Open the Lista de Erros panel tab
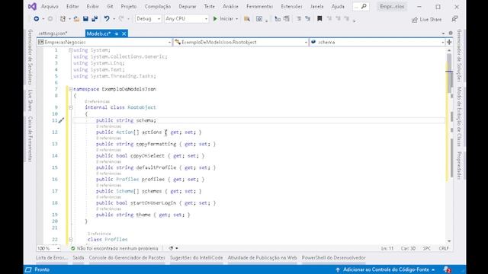Viewport: 488px width, 274px height. tap(52, 258)
